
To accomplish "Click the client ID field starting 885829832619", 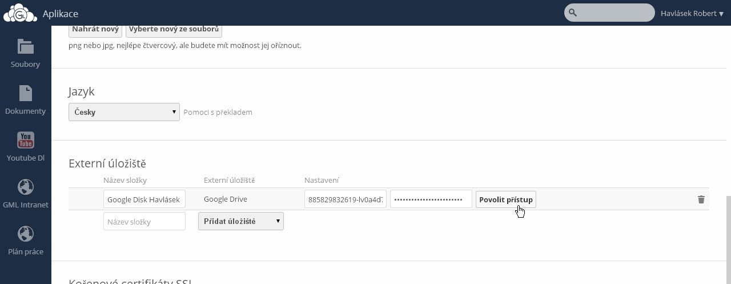I will point(345,199).
